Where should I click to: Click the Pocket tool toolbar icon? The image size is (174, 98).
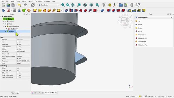pos(66,10)
